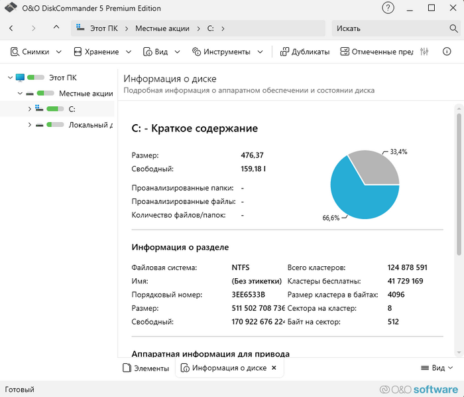Click the gray 33,4% pie slice
The image size is (464, 397).
pyautogui.click(x=377, y=167)
